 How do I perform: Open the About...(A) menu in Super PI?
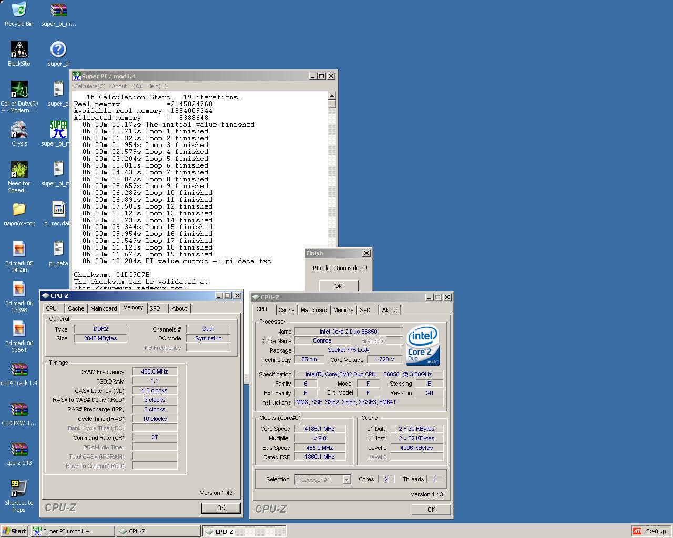click(126, 86)
